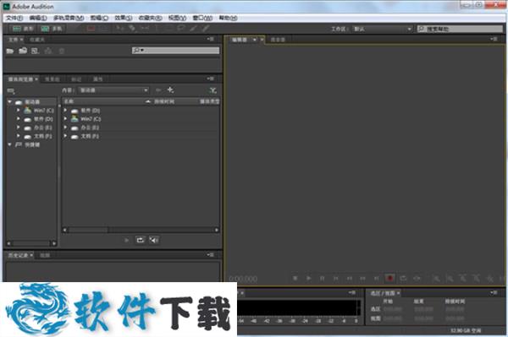The width and height of the screenshot is (508, 337).
Task: Collapse the 驱动器 drives tree node
Action: point(9,102)
